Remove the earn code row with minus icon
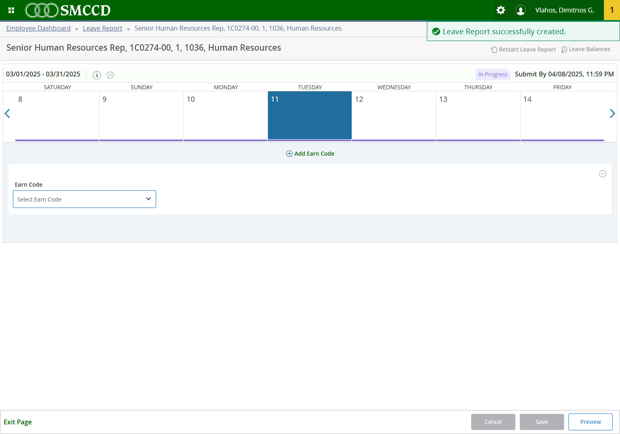 click(x=603, y=174)
